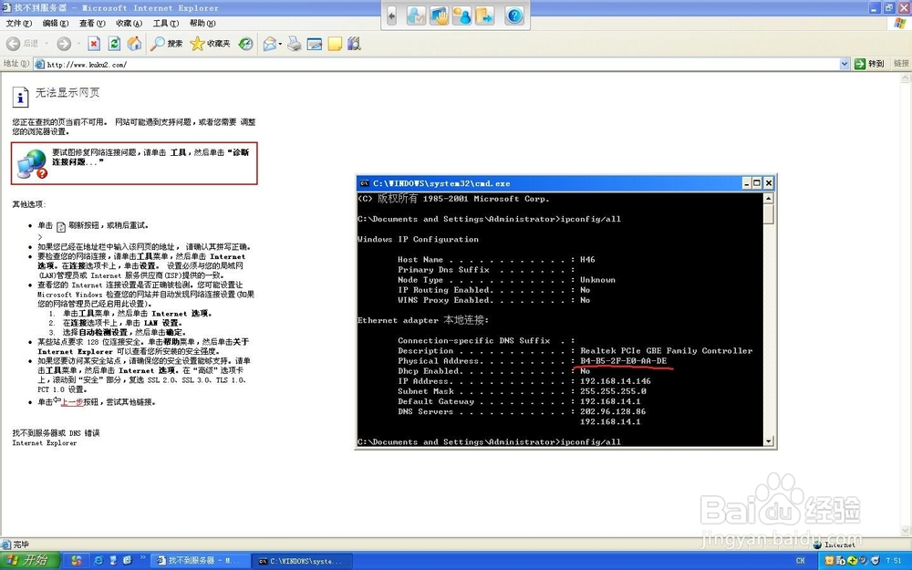Switch to the cmd C:\WINDOWS\syste taskbar button
Screen dimensions: 912x570
pos(301,561)
